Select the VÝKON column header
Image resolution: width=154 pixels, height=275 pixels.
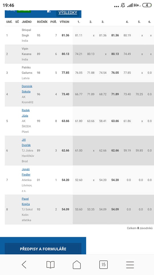pyautogui.click(x=64, y=22)
